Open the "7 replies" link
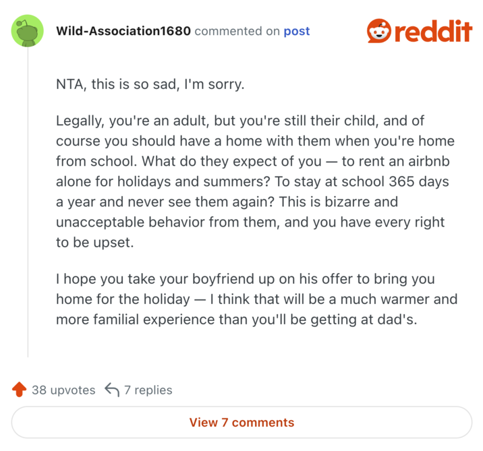This screenshot has width=483, height=451. 148,390
